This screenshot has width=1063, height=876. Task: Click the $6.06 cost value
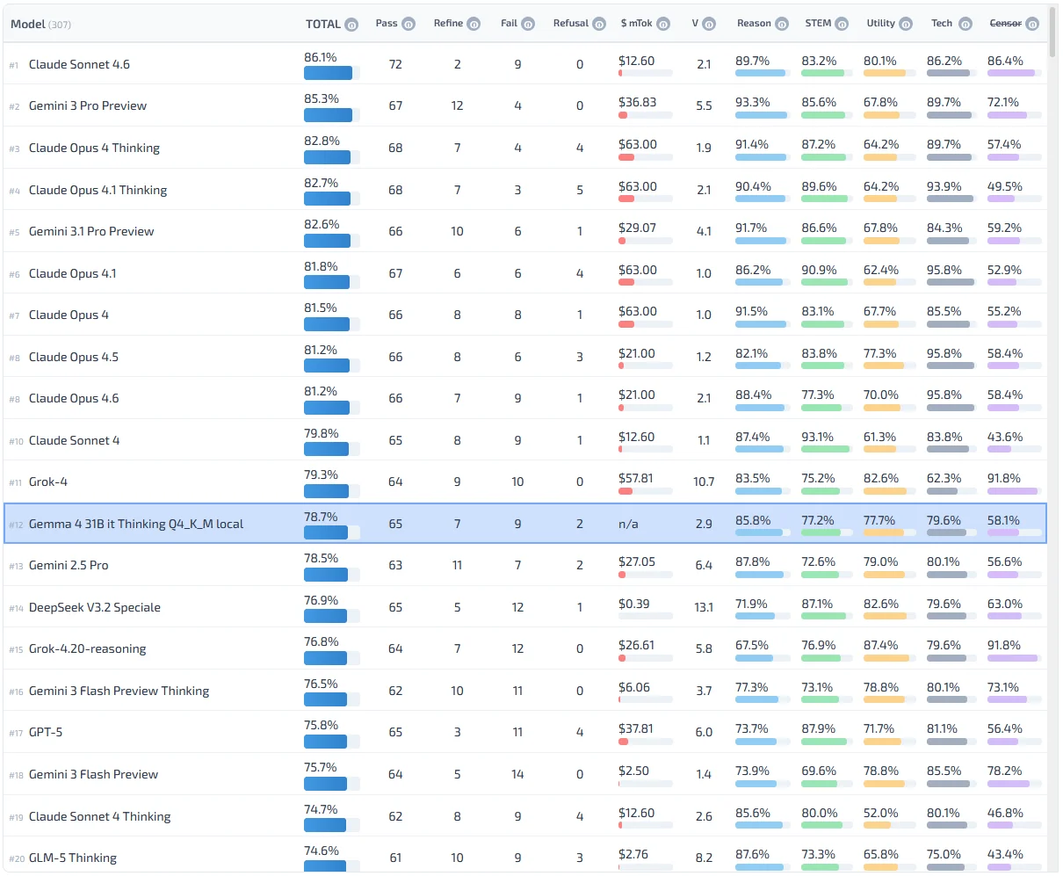point(634,687)
